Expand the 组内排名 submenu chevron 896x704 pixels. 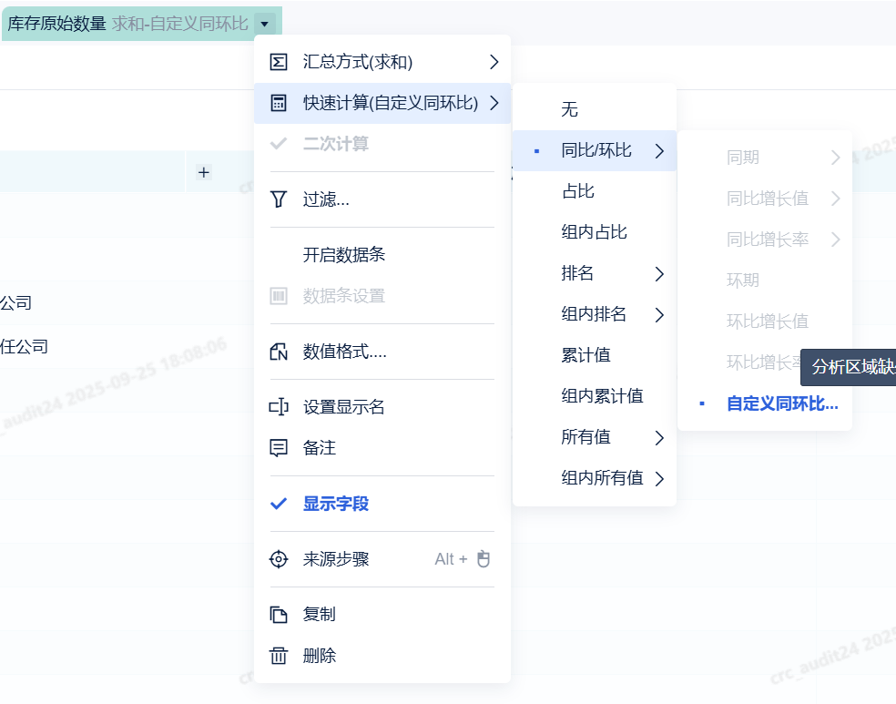(x=659, y=315)
